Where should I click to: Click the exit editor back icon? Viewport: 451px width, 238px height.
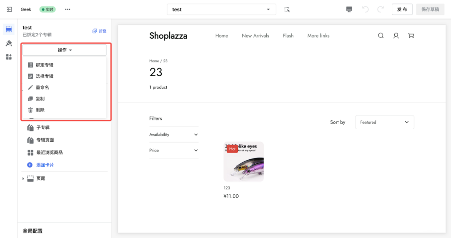9,9
